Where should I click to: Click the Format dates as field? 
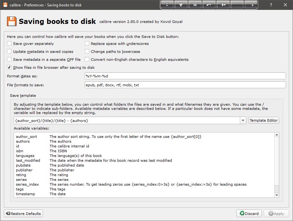[x=185, y=76]
